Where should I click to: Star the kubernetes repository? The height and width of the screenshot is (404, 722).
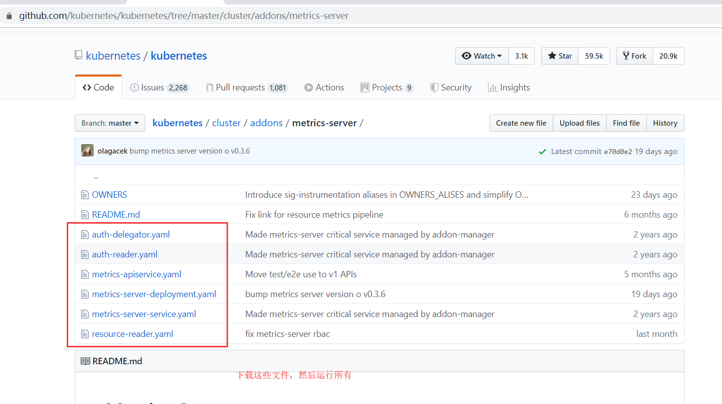tap(560, 56)
